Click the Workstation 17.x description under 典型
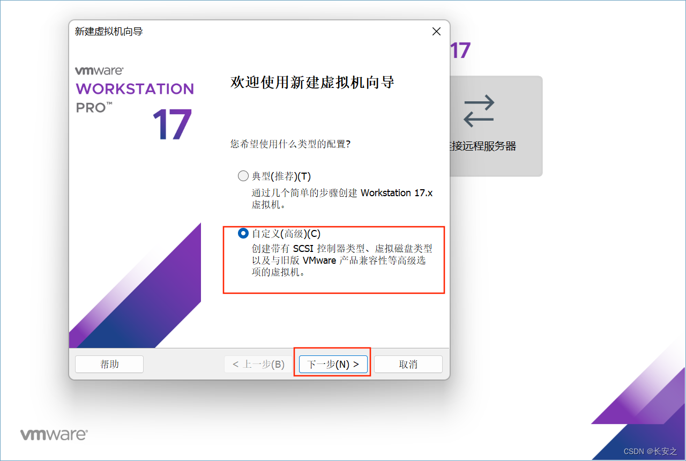686x461 pixels. pos(342,199)
